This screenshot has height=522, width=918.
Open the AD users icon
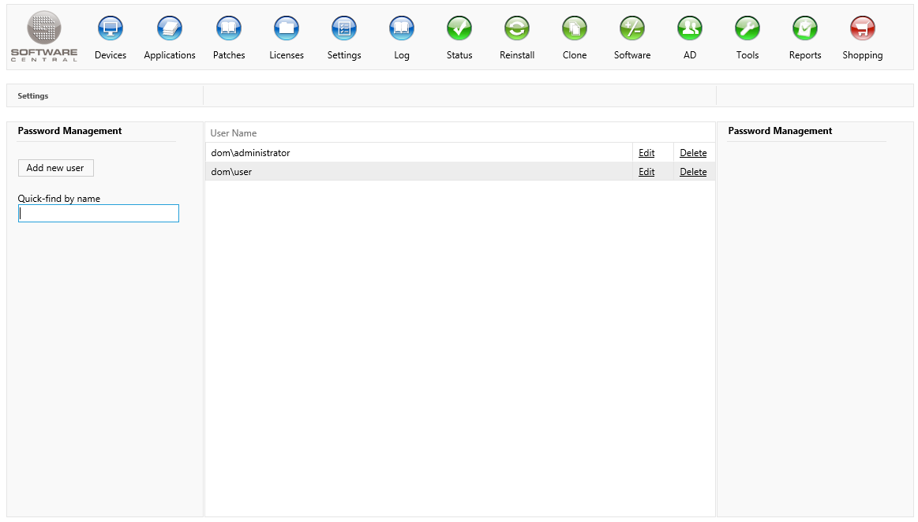690,29
